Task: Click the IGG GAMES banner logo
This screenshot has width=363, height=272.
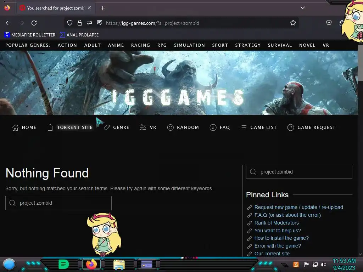Action: click(x=178, y=97)
